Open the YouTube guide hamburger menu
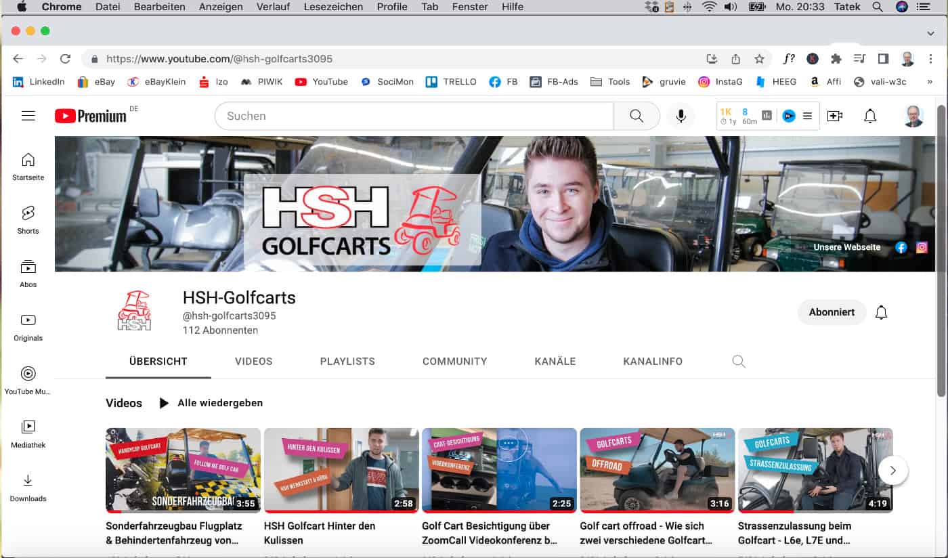 (28, 116)
